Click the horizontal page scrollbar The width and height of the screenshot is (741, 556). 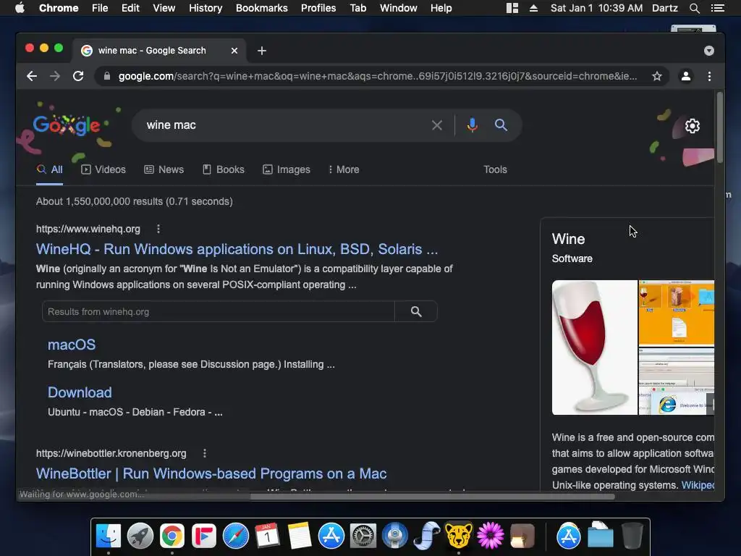click(433, 497)
